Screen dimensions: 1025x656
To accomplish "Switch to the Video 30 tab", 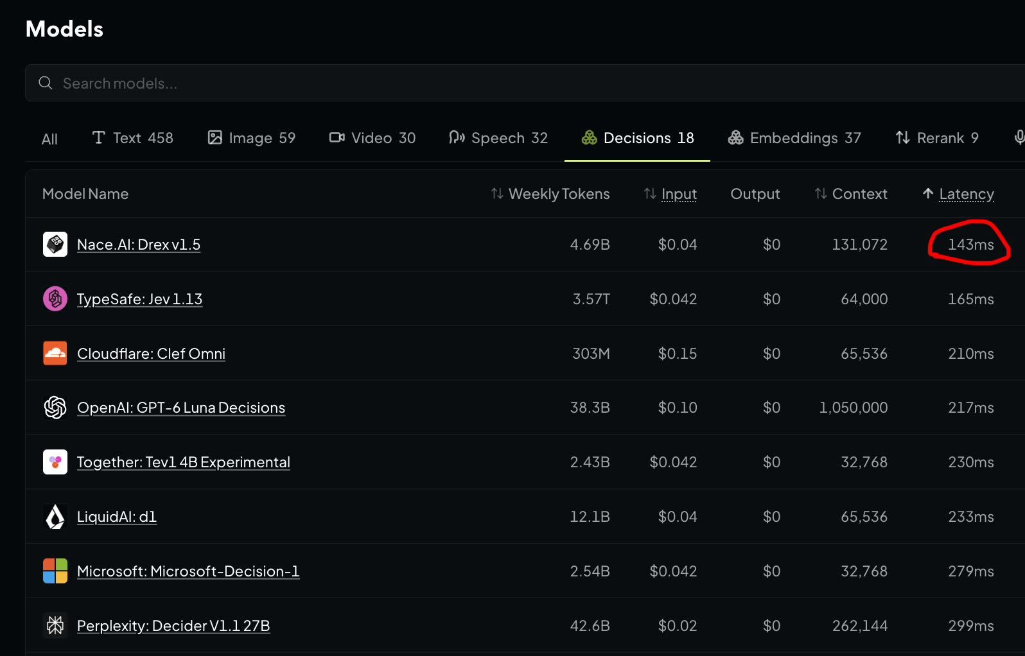I will [372, 138].
